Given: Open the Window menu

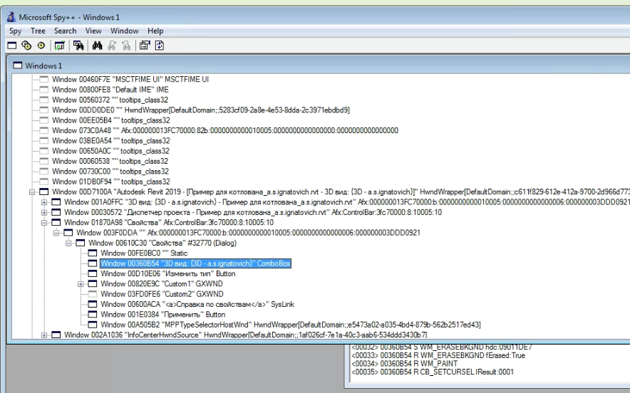Looking at the screenshot, I should click(125, 31).
